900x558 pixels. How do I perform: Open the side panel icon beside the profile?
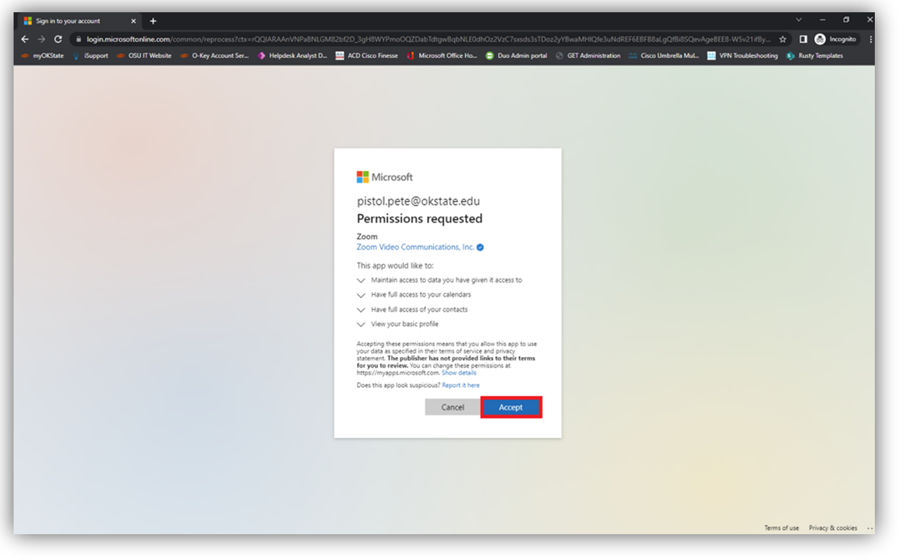point(803,39)
